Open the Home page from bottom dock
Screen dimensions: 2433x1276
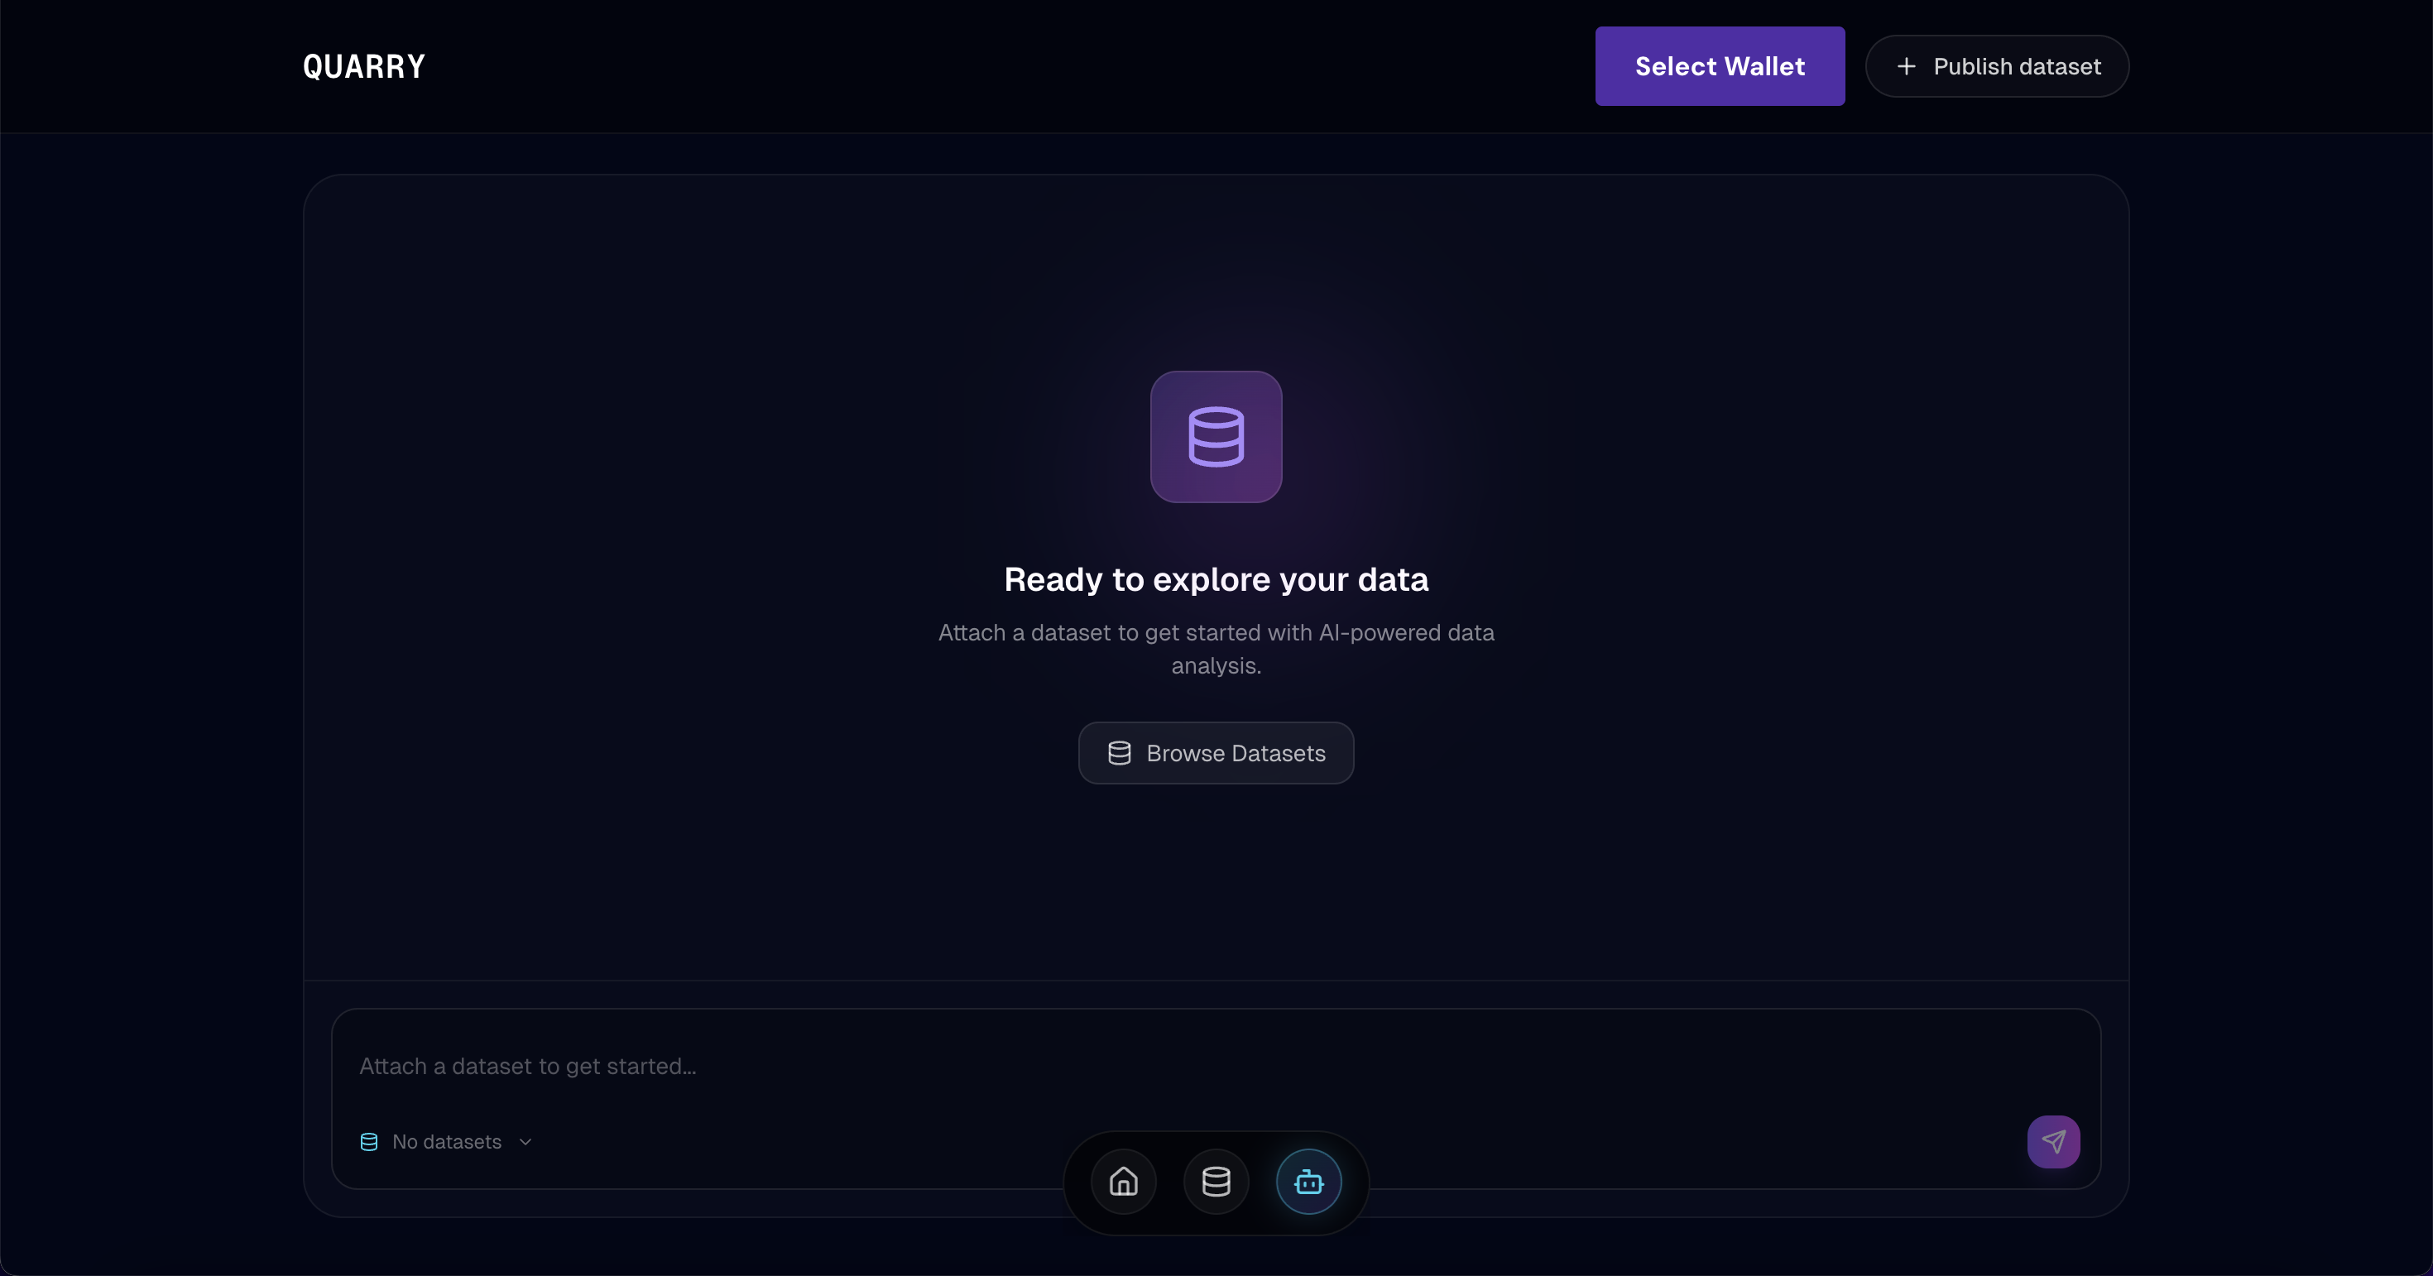coord(1123,1182)
